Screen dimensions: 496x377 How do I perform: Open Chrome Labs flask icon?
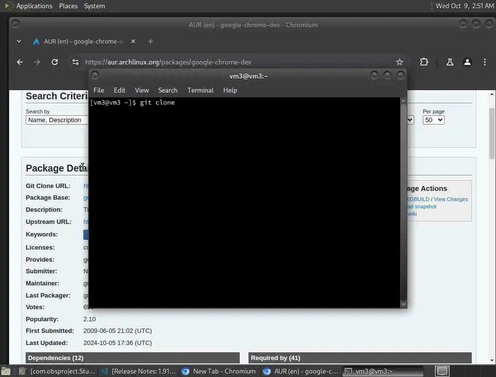click(449, 62)
